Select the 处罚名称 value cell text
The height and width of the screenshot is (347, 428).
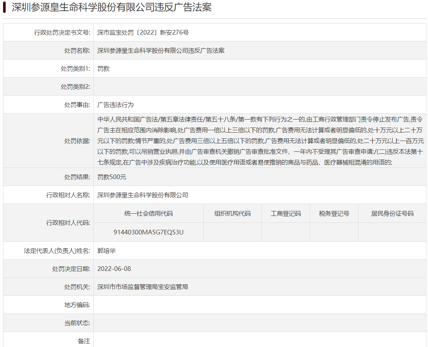tap(161, 50)
